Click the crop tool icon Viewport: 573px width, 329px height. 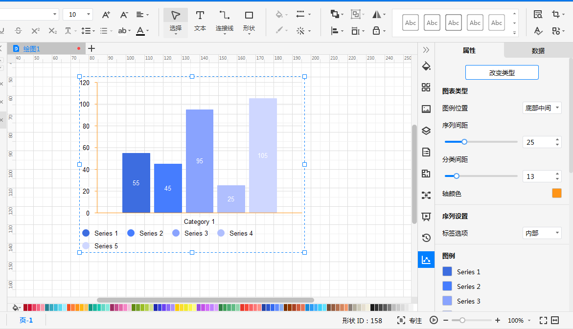[556, 14]
